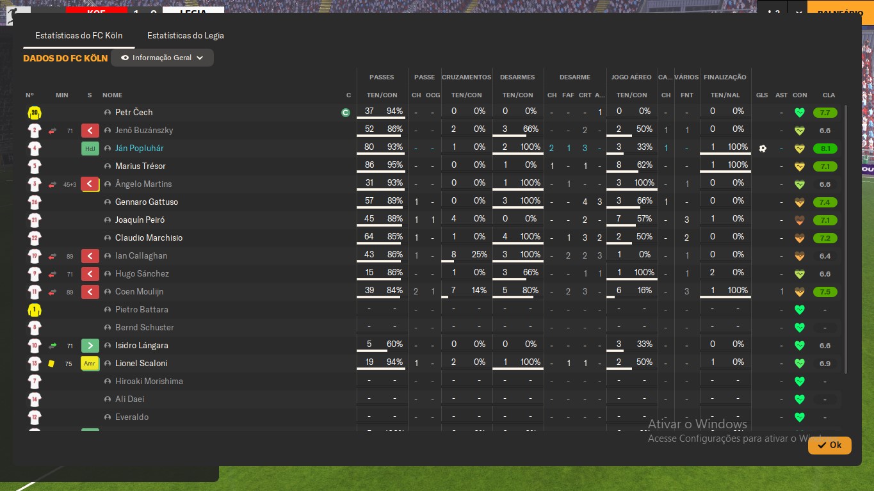Sort by the GLS column header
The width and height of the screenshot is (874, 491).
(761, 95)
